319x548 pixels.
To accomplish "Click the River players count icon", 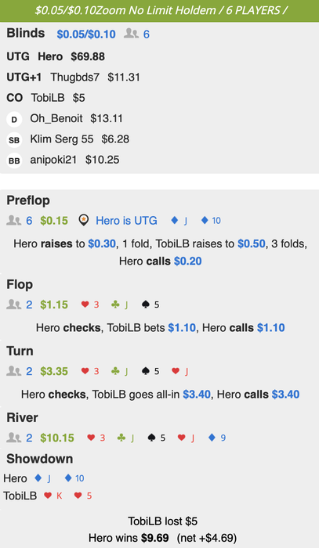I will coord(13,437).
